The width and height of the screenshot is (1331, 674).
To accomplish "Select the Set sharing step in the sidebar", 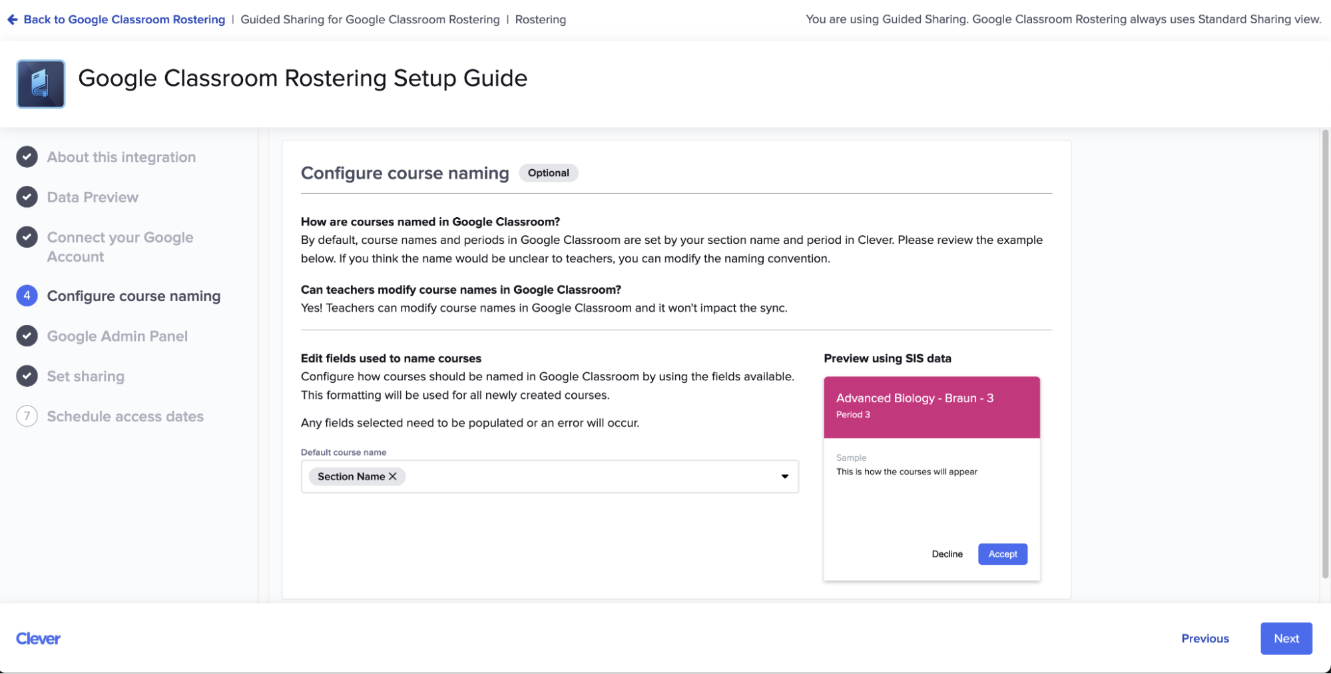I will 85,376.
